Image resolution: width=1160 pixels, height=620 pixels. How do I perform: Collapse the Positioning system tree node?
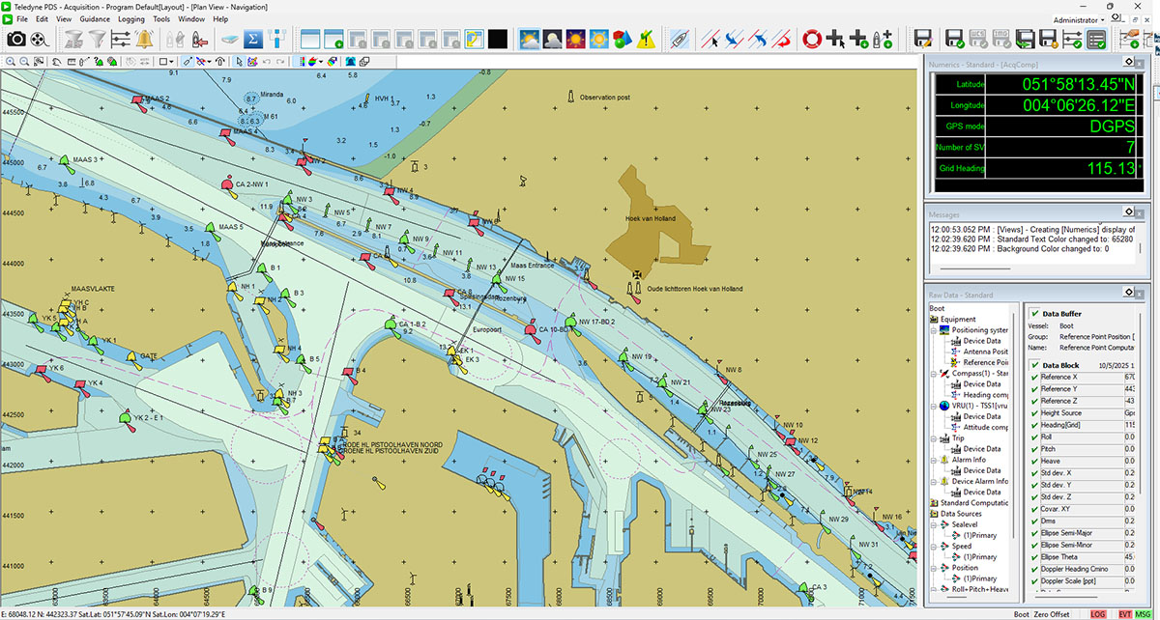point(935,330)
